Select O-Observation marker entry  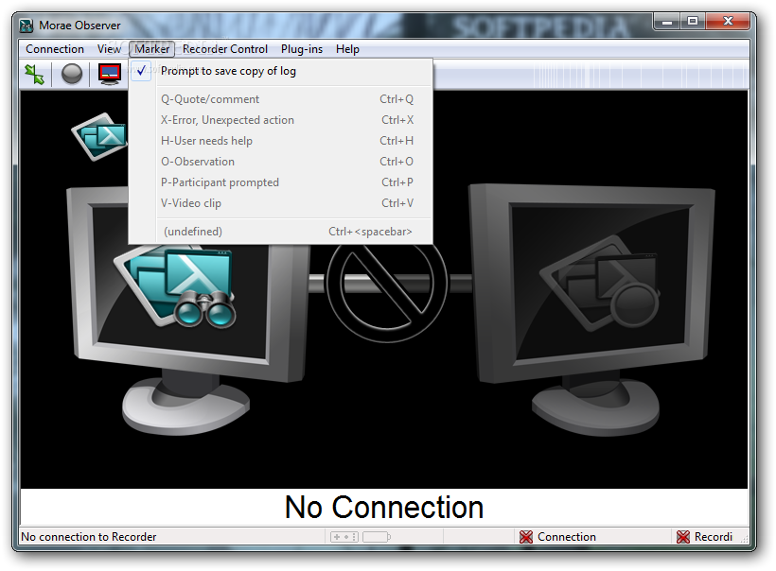tap(280, 162)
